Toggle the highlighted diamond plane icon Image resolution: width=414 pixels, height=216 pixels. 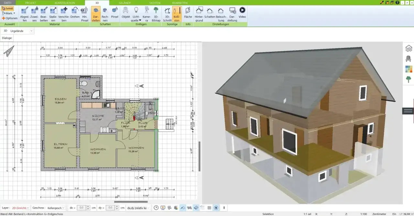click(196, 208)
